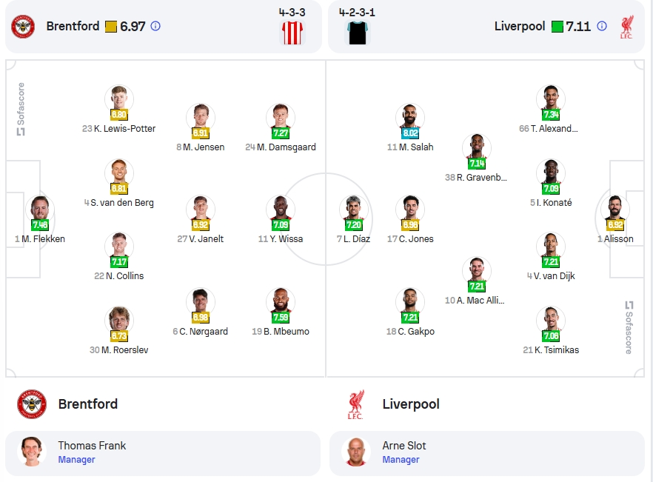The height and width of the screenshot is (482, 653).
Task: Open the Brentford team name in header
Action: (73, 26)
